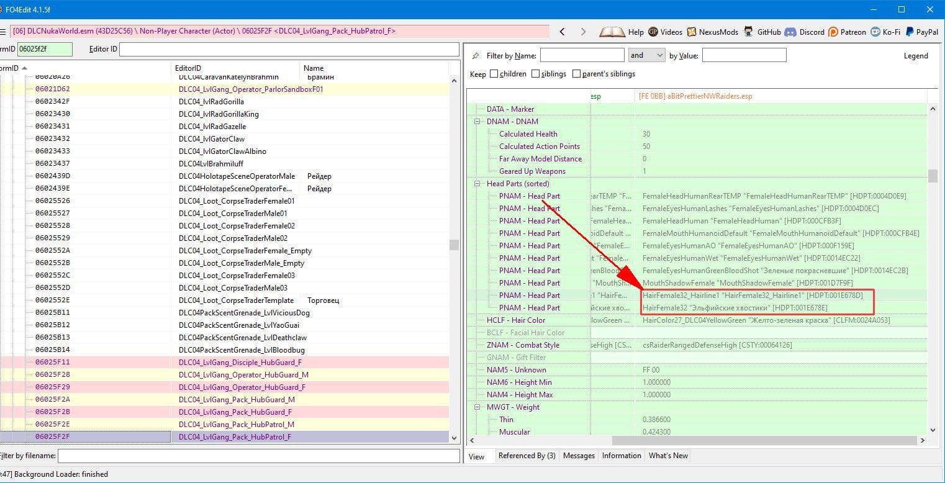Collapse the MWGT - Weight node

tap(477, 407)
